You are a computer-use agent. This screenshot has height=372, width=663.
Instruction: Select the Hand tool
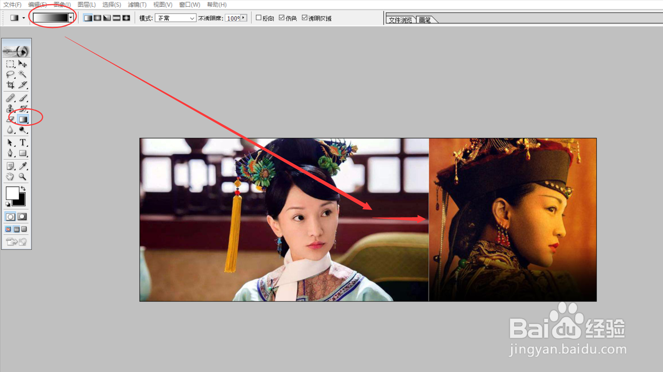click(10, 177)
